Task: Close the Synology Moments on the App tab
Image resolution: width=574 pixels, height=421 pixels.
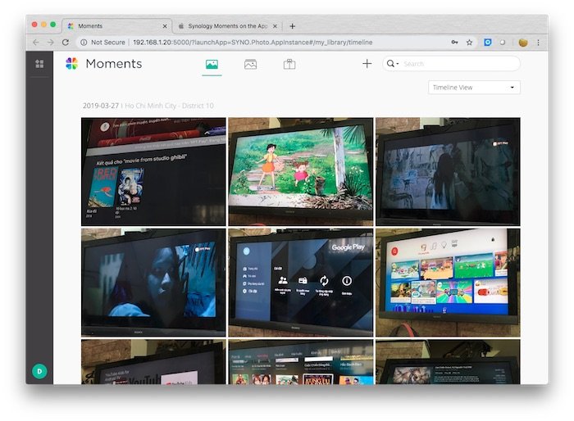Action: pyautogui.click(x=275, y=26)
